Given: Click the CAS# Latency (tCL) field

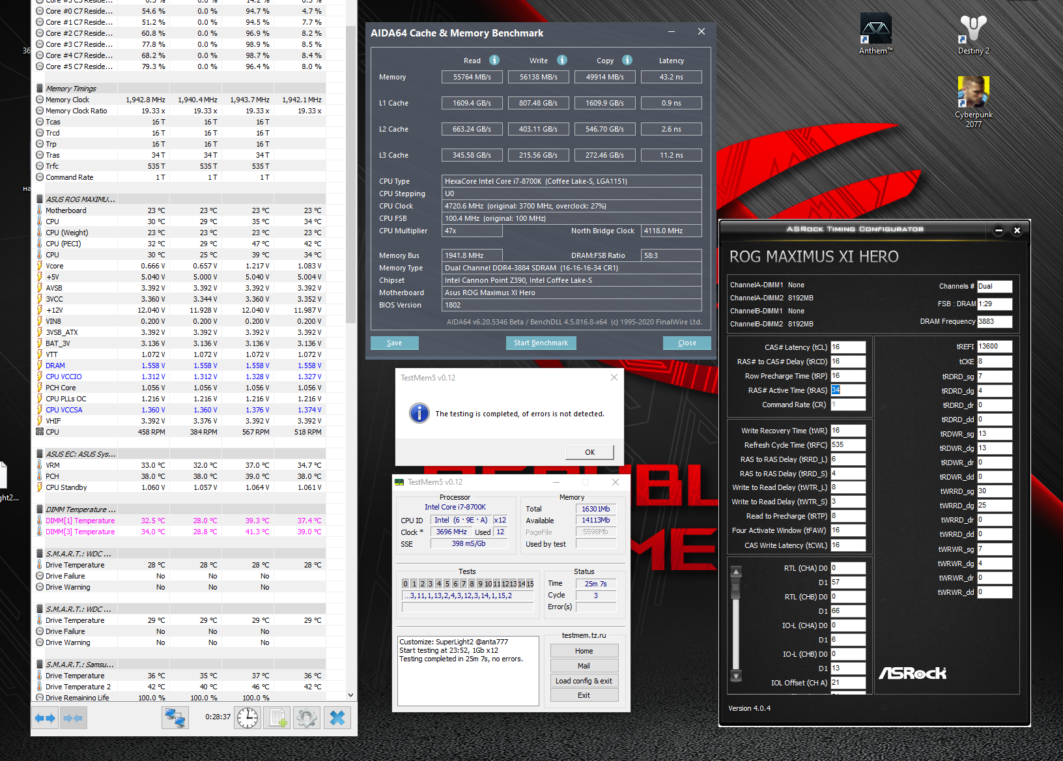Looking at the screenshot, I should tap(848, 347).
